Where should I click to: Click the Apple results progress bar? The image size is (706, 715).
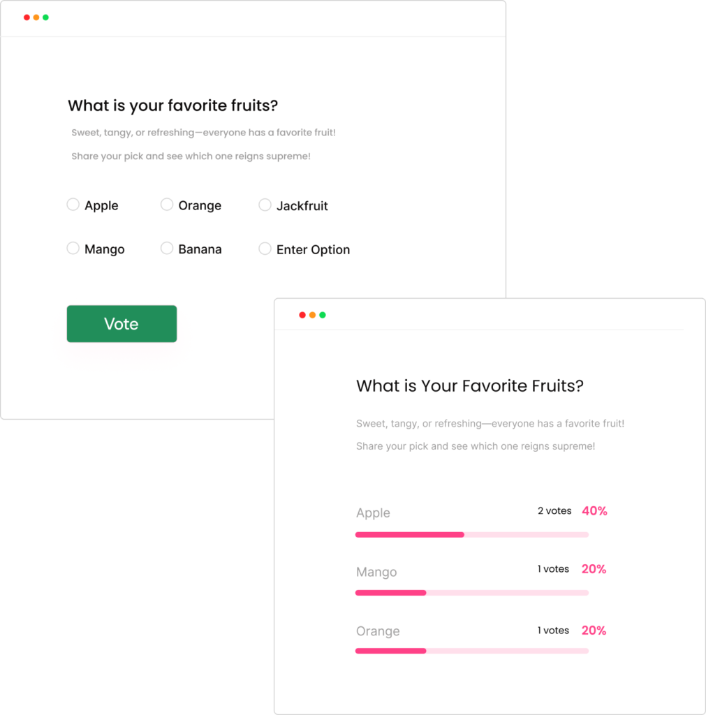(x=471, y=535)
